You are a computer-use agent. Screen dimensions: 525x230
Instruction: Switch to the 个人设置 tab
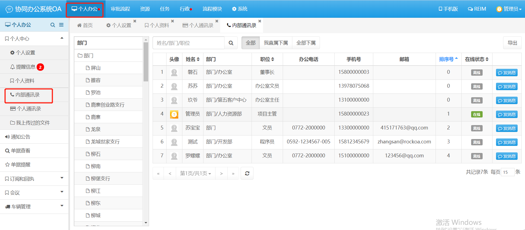click(119, 25)
